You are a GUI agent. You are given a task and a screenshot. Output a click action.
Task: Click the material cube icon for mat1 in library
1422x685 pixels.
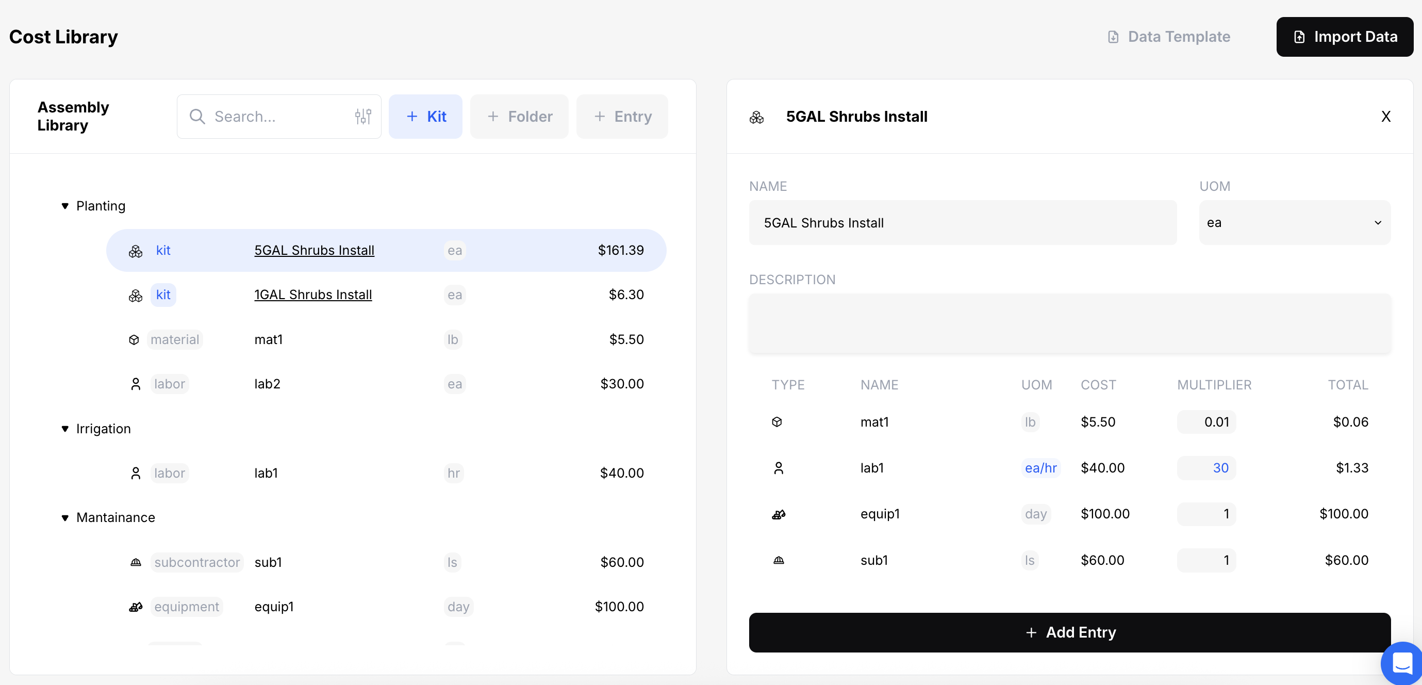point(134,340)
